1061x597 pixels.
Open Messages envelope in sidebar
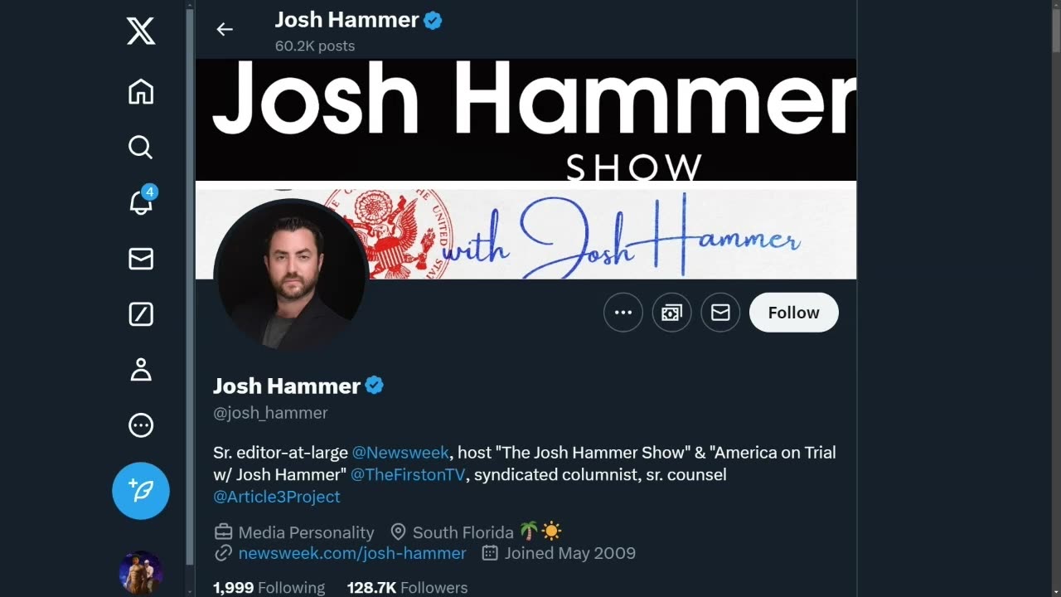(141, 259)
